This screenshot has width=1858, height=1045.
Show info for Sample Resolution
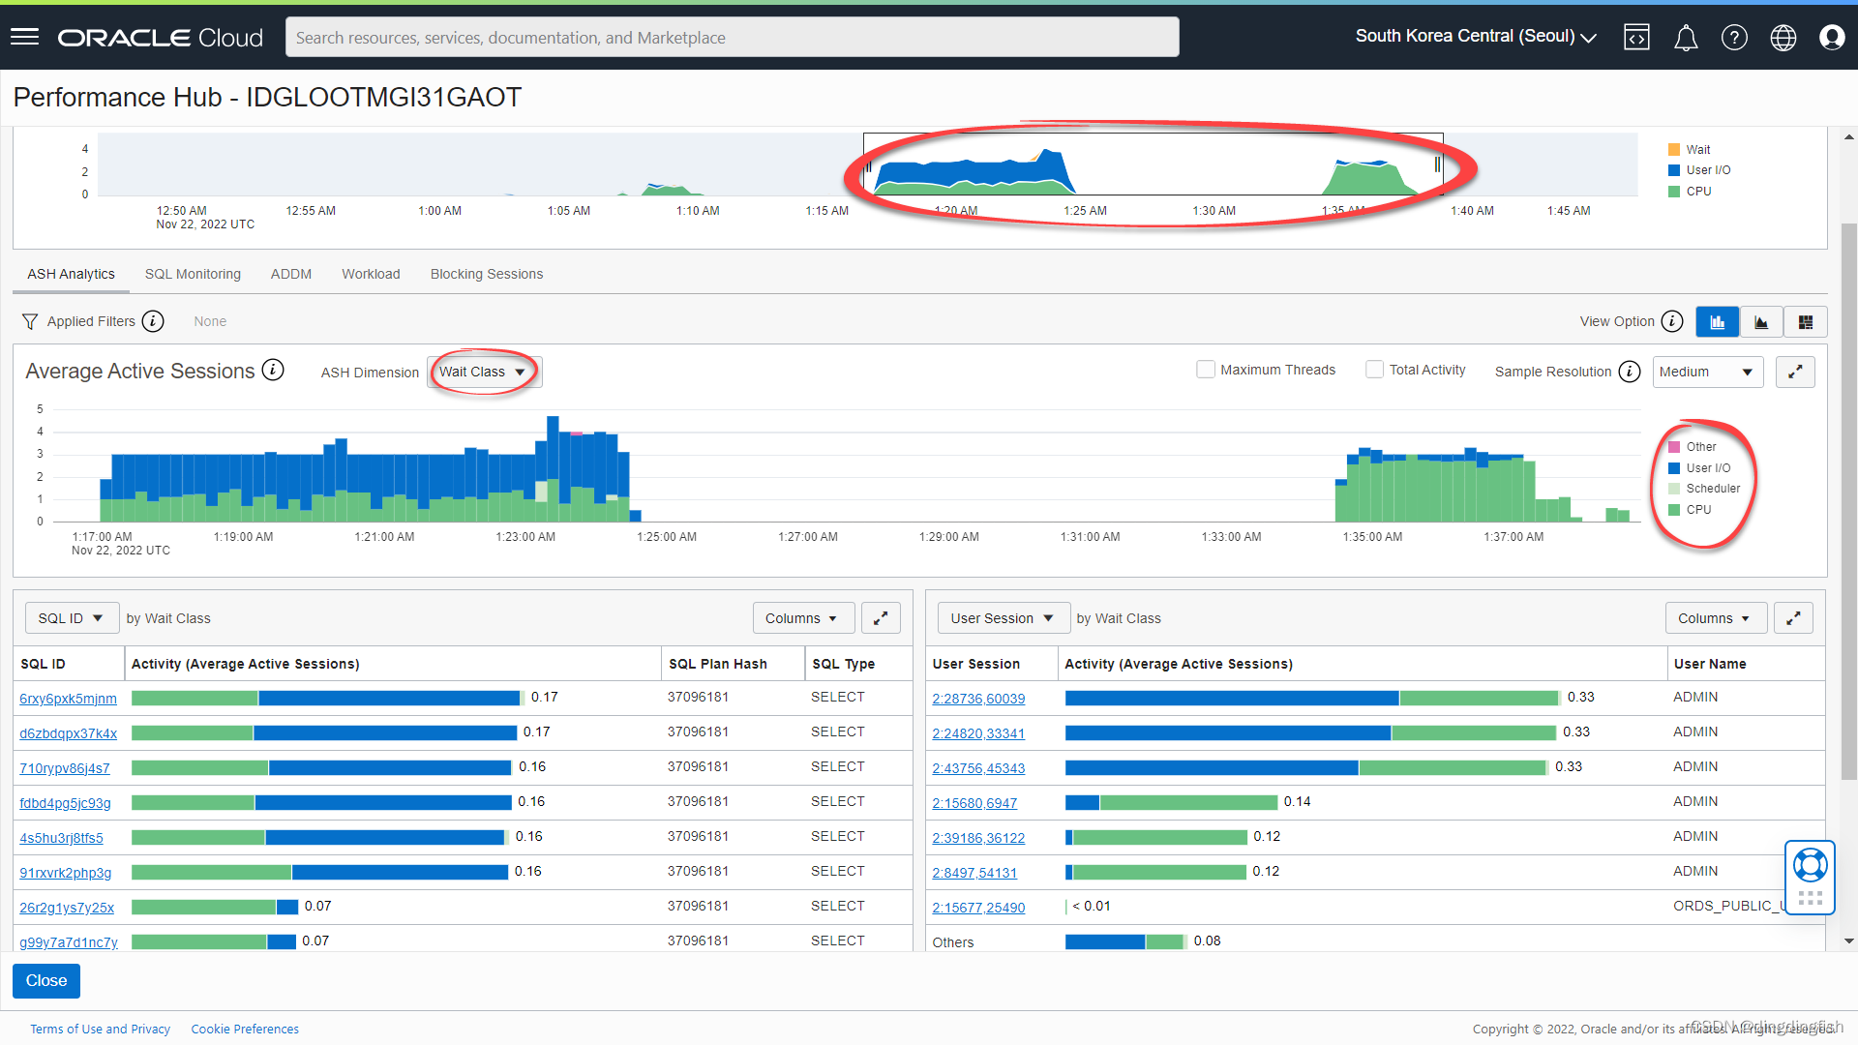(x=1630, y=372)
